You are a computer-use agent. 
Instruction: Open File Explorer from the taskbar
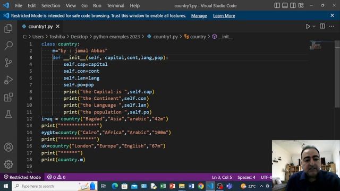pos(182,186)
